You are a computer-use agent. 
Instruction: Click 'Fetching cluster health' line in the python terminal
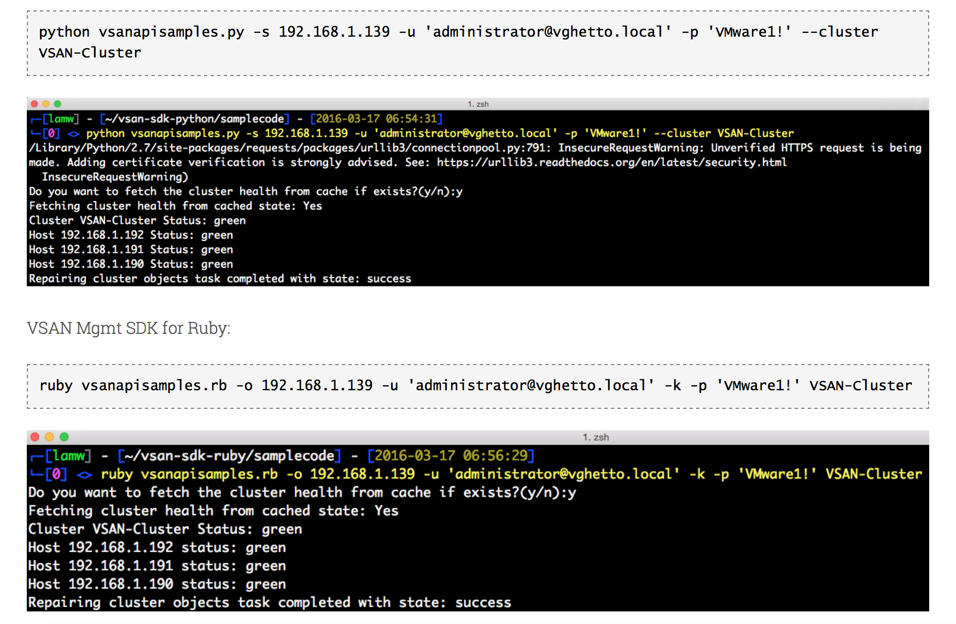pyautogui.click(x=176, y=206)
